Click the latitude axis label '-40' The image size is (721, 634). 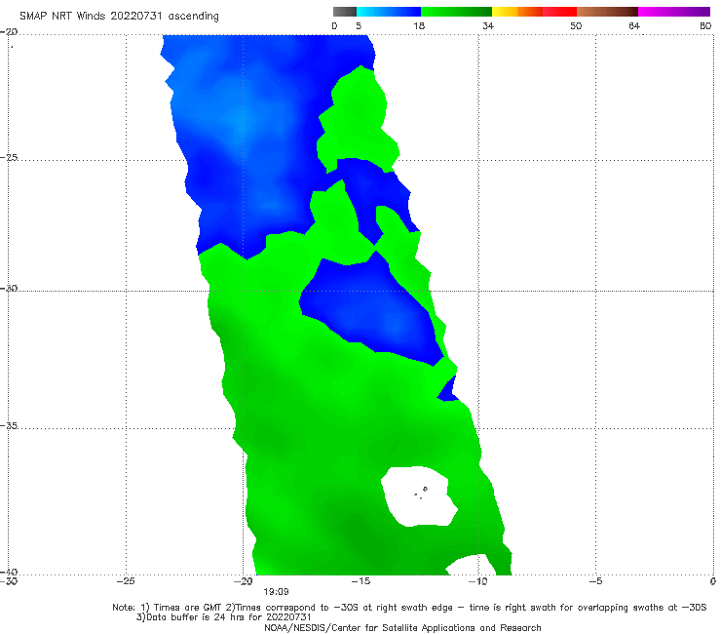(x=9, y=572)
